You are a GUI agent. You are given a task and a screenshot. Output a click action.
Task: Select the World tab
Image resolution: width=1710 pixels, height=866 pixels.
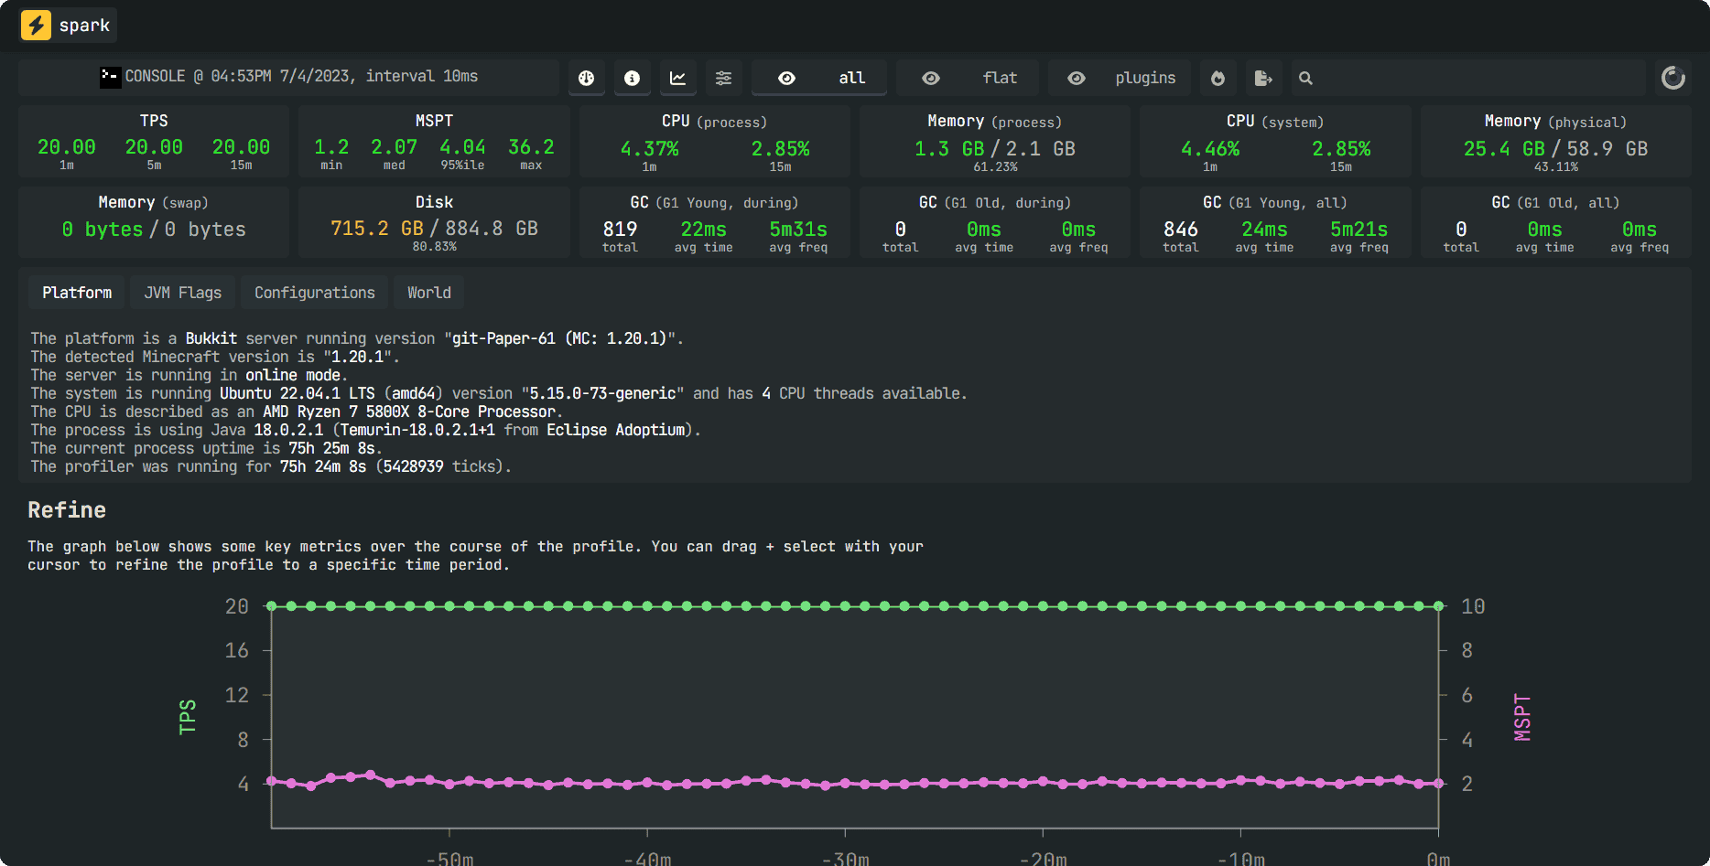(x=428, y=293)
